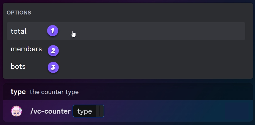Focus the type parameter input field
Viewport: 255px width, 125px height.
tap(88, 111)
